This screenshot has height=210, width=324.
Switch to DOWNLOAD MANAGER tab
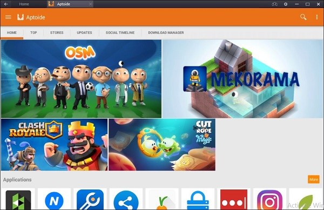click(166, 32)
